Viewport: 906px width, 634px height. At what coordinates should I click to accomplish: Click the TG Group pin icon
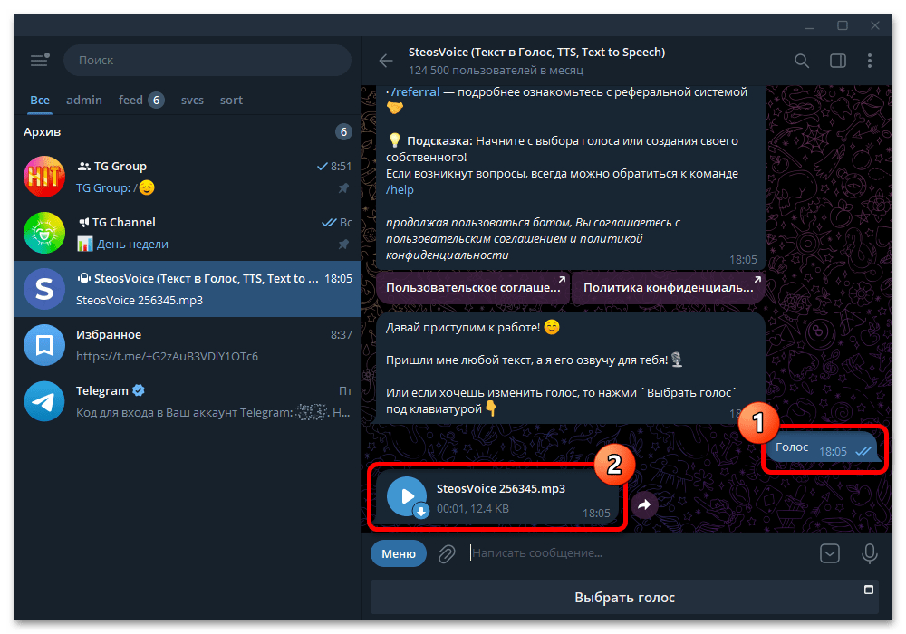[343, 188]
